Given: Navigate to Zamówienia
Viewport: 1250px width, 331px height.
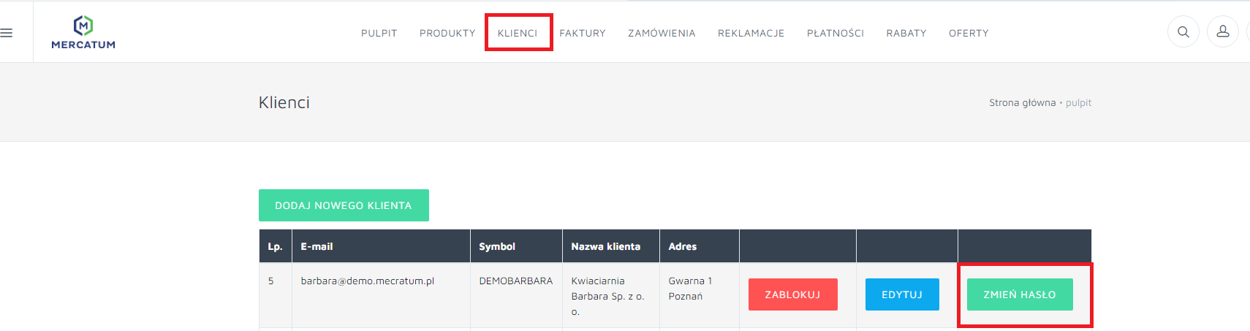Looking at the screenshot, I should [x=662, y=34].
